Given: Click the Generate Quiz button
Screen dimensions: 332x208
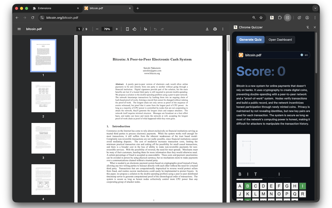Looking at the screenshot, I should tap(250, 40).
